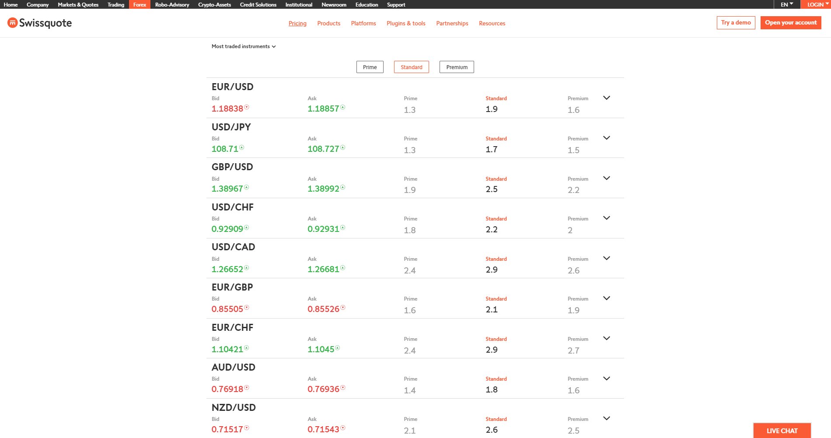Click the up-arrow icon beside EUR/USD ask 1.18857
This screenshot has height=438, width=831.
343,107
